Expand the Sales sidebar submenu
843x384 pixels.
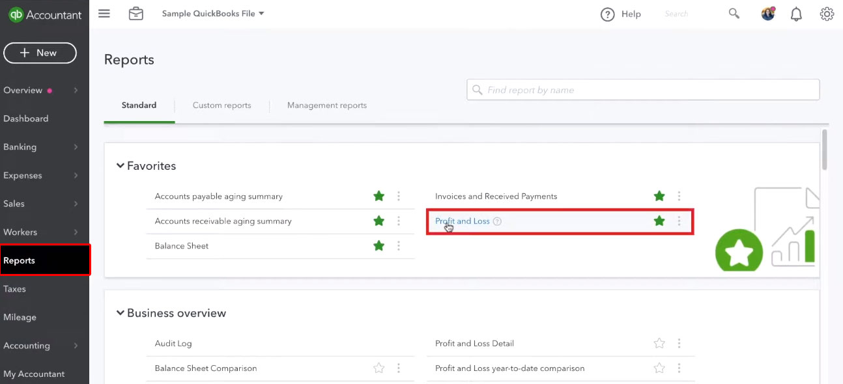(x=76, y=204)
